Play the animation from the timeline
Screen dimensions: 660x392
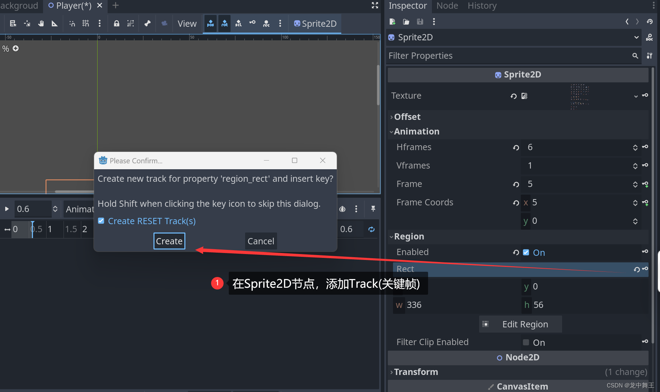click(6, 209)
